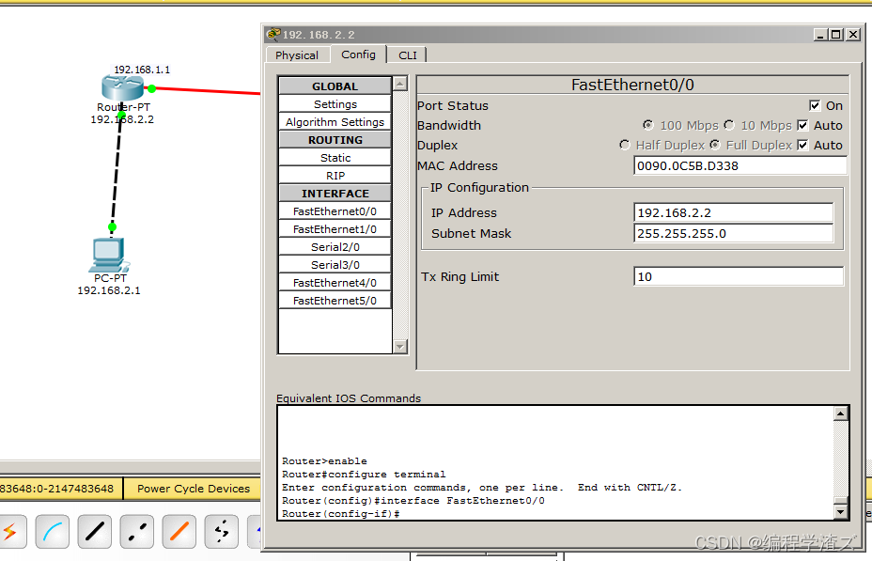The height and width of the screenshot is (561, 872).
Task: Uncheck the Bandwidth Auto checkbox
Action: pyautogui.click(x=803, y=126)
